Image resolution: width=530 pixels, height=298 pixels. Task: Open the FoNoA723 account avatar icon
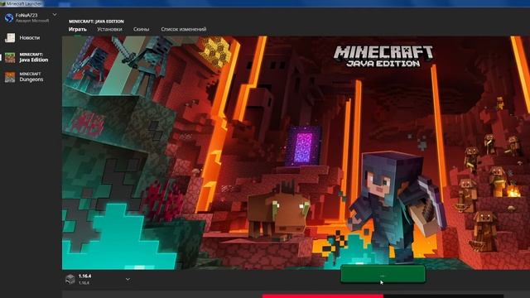[9, 18]
